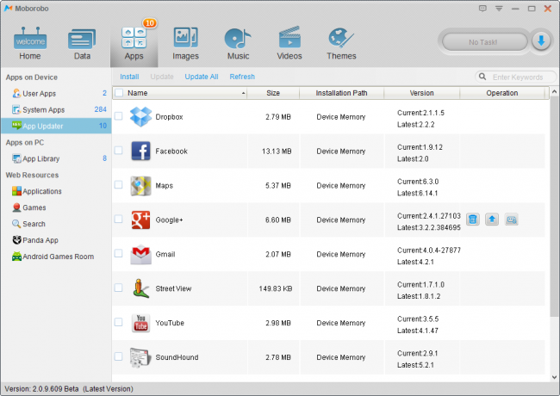Check the SoundHound row checkbox
Viewport: 560px width, 396px height.
(119, 356)
